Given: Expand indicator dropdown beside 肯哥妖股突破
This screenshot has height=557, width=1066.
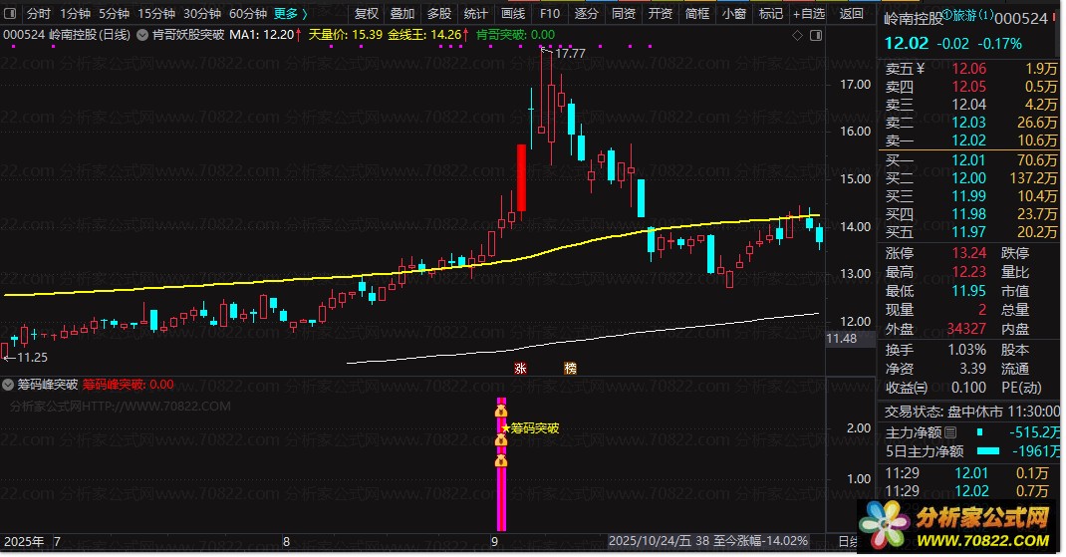Looking at the screenshot, I should click(142, 35).
